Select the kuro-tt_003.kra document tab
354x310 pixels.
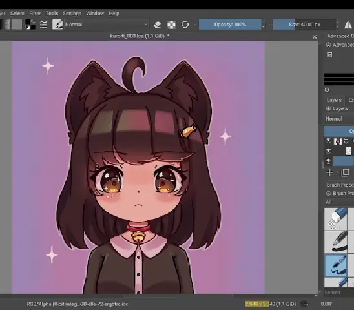pos(140,36)
